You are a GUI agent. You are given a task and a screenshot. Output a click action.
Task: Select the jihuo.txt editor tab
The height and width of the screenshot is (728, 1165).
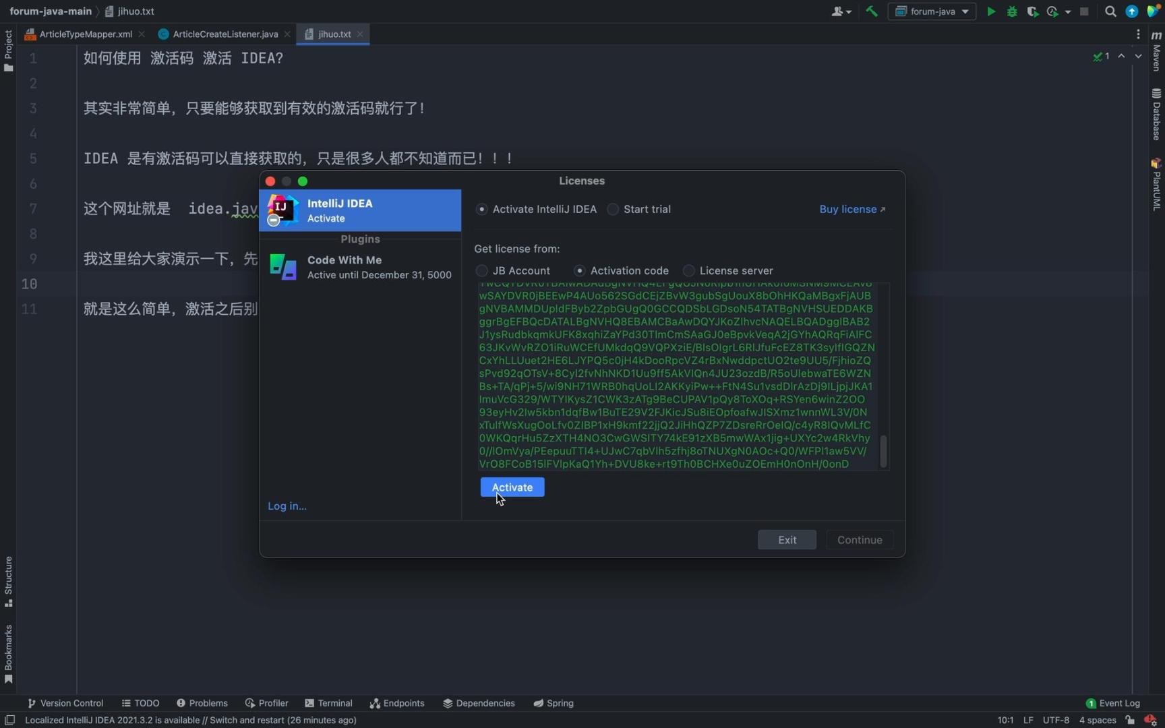click(334, 34)
